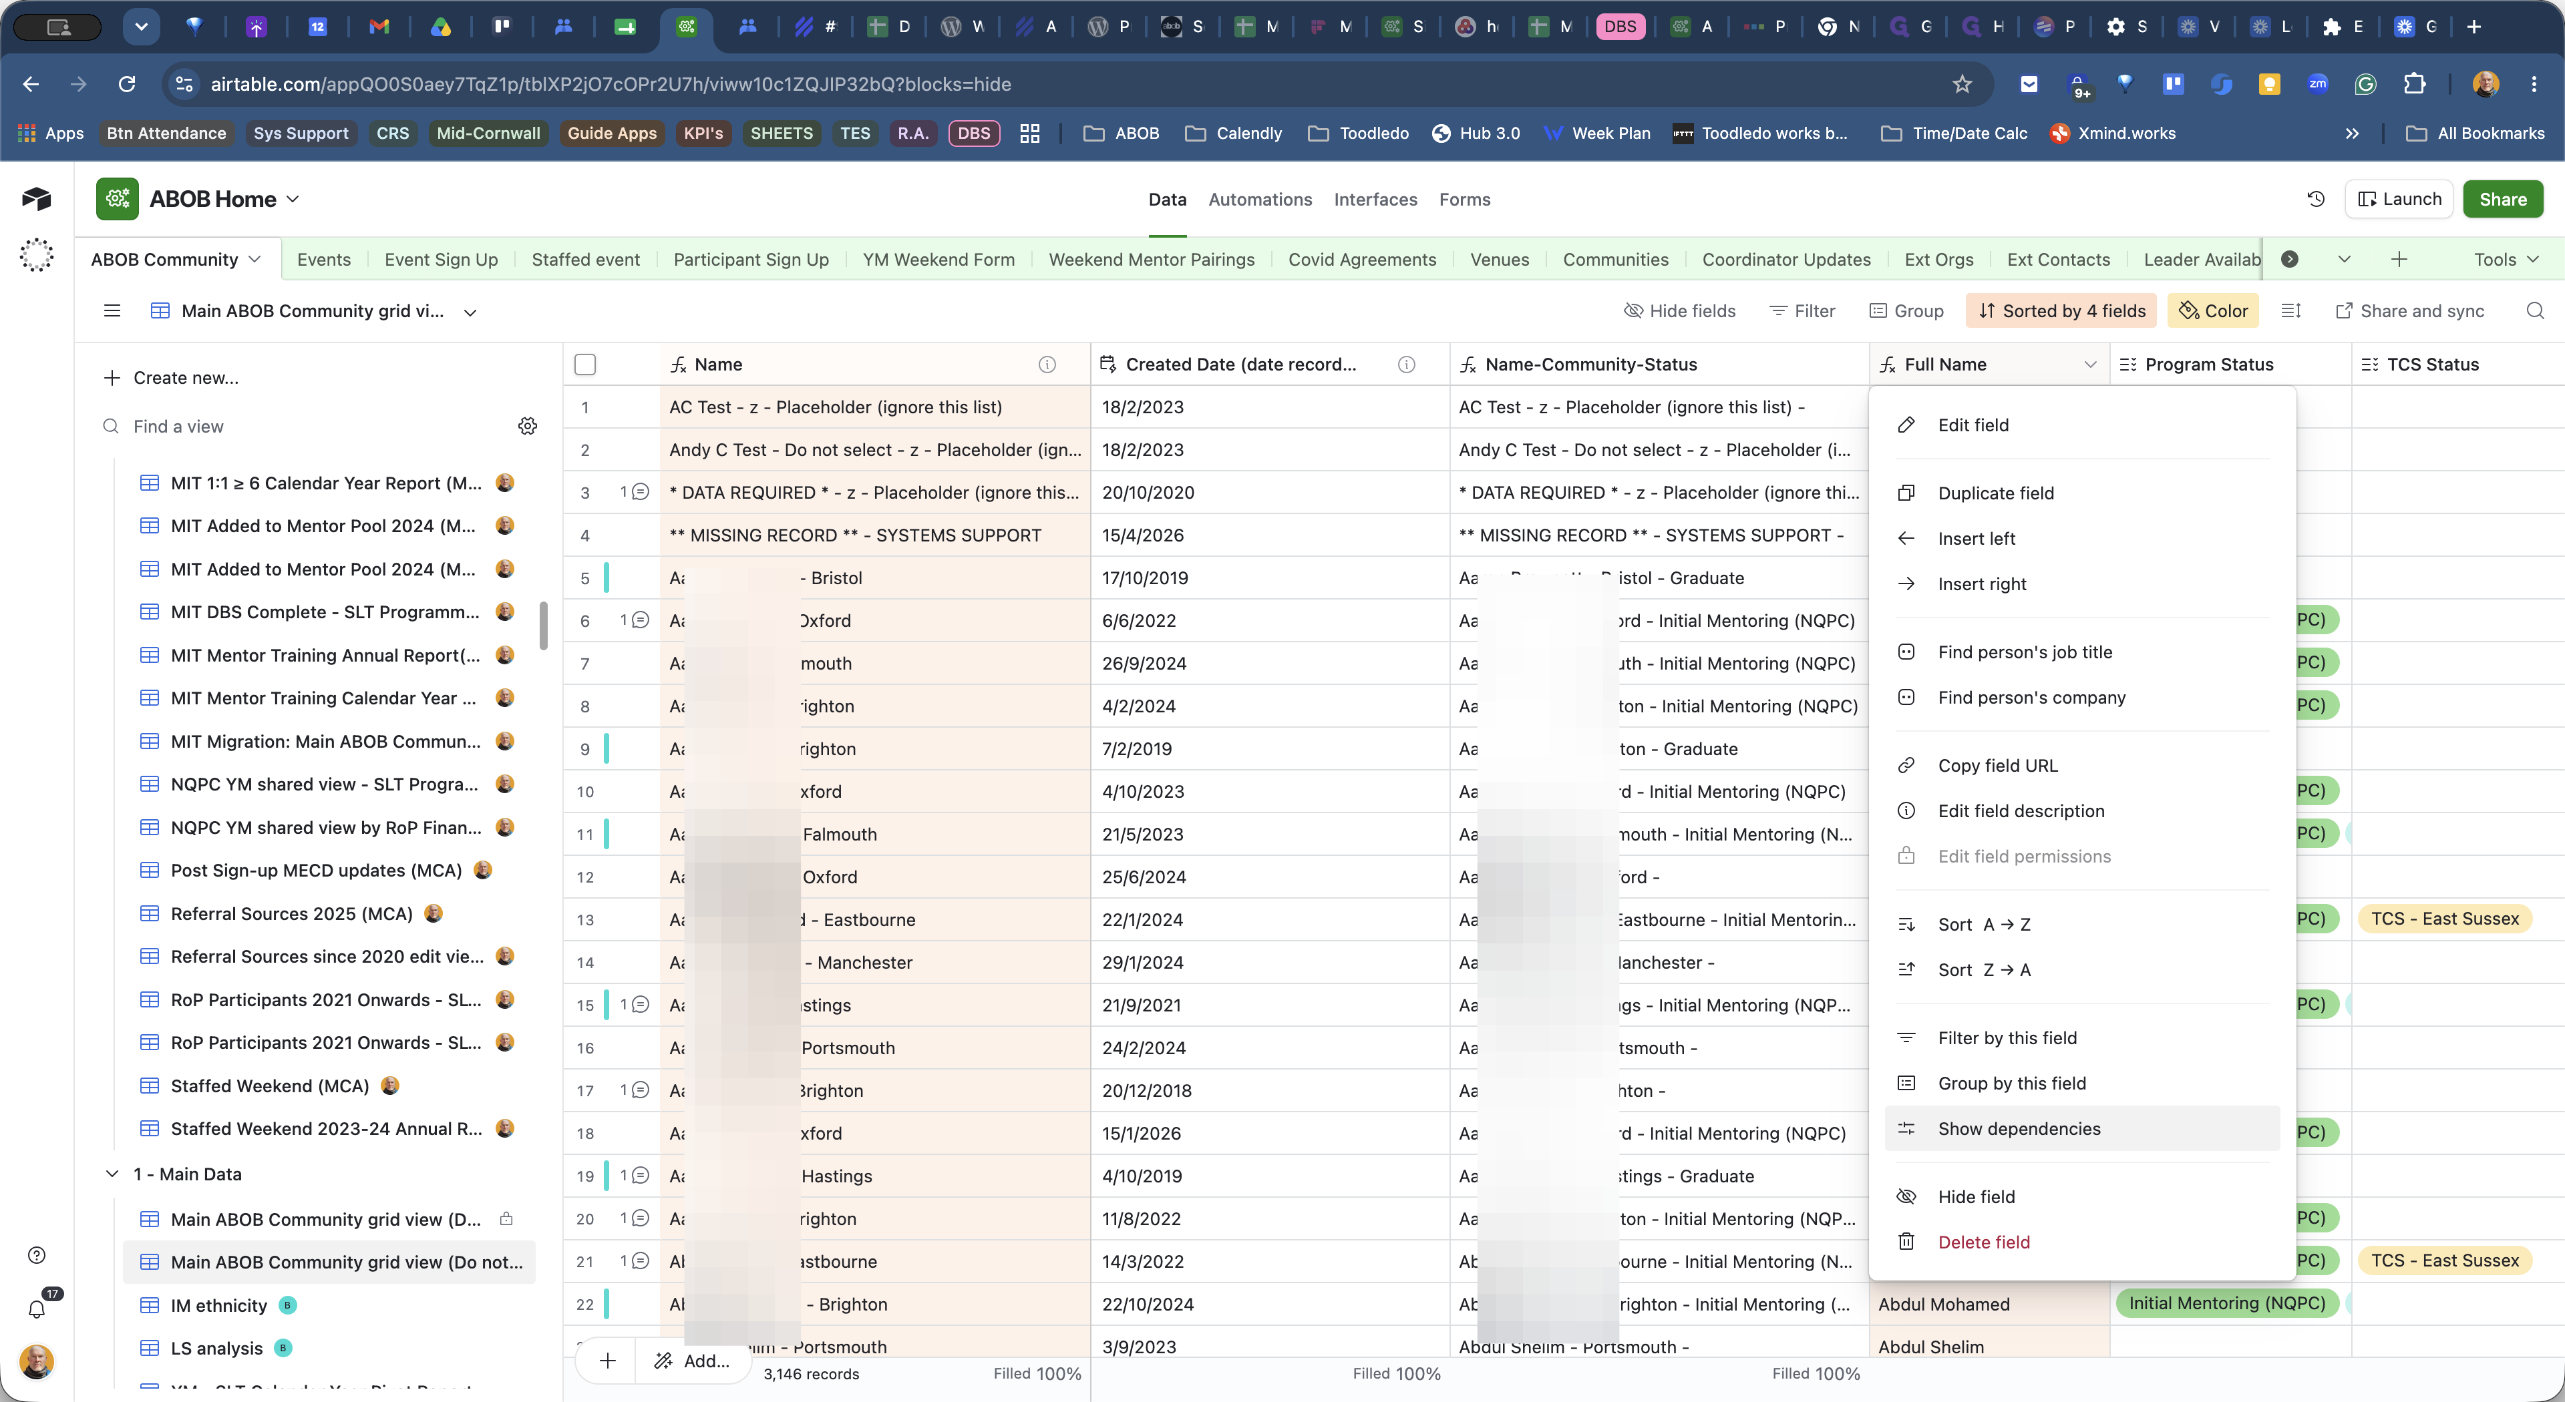Click the Share button
This screenshot has height=1402, width=2565.
point(2502,199)
